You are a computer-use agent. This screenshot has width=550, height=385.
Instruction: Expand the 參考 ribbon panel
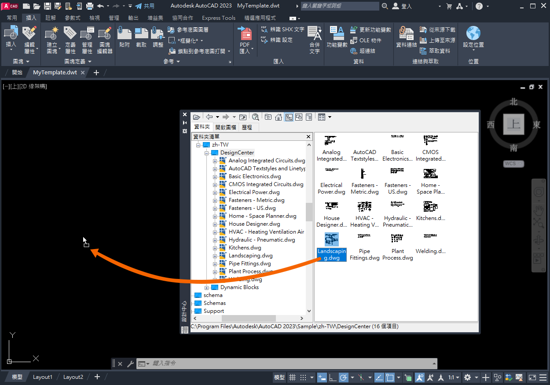172,62
